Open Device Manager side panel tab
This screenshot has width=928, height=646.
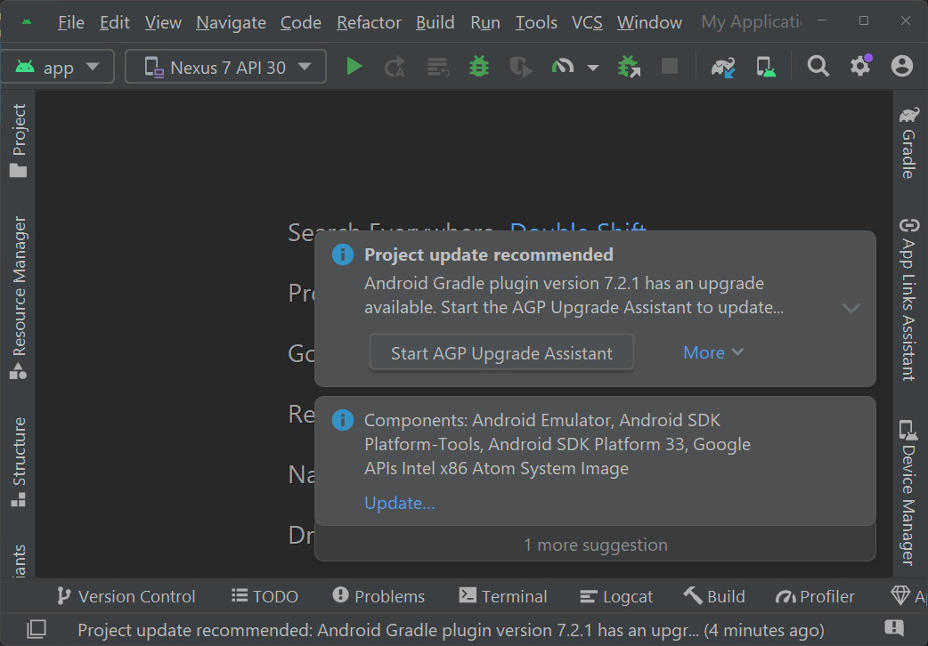click(x=909, y=493)
